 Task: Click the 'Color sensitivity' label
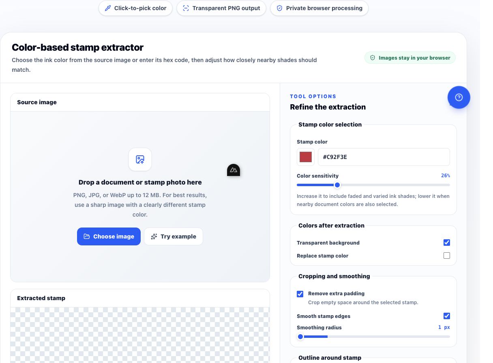pyautogui.click(x=317, y=176)
